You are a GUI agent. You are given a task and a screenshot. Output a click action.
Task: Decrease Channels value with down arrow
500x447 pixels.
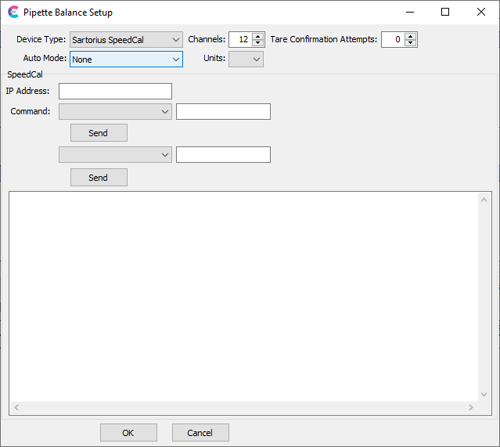click(x=258, y=43)
